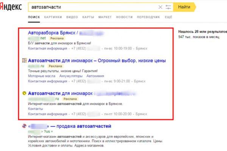227x151 pixels.
Task: Open the Переводчик tab
Action: [x=148, y=17]
